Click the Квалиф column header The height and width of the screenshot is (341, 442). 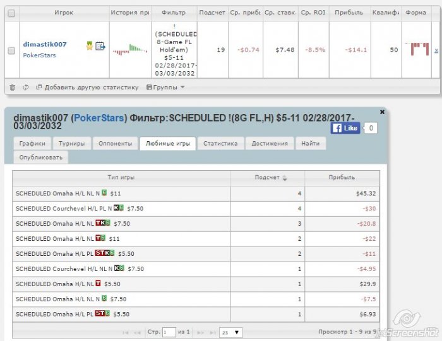pos(386,13)
